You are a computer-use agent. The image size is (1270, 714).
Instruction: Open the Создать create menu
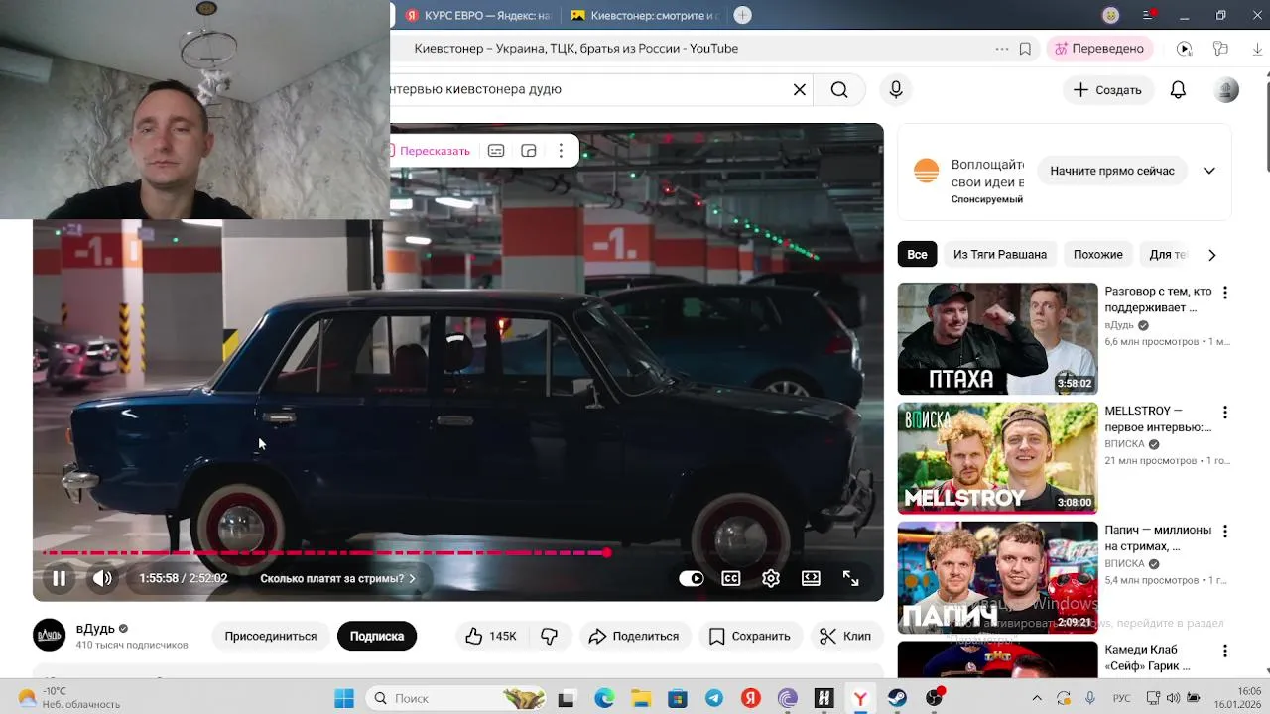point(1108,90)
